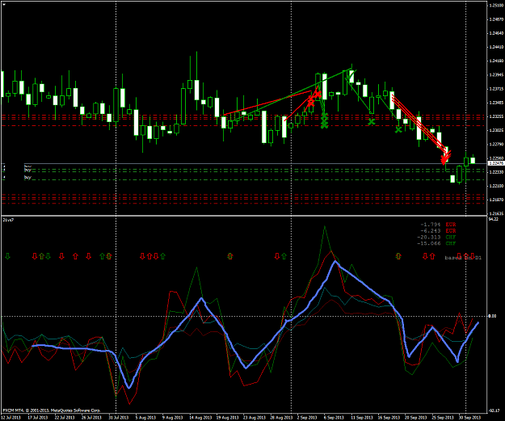Click the stacked green X markers near 6 Sep

[324, 120]
